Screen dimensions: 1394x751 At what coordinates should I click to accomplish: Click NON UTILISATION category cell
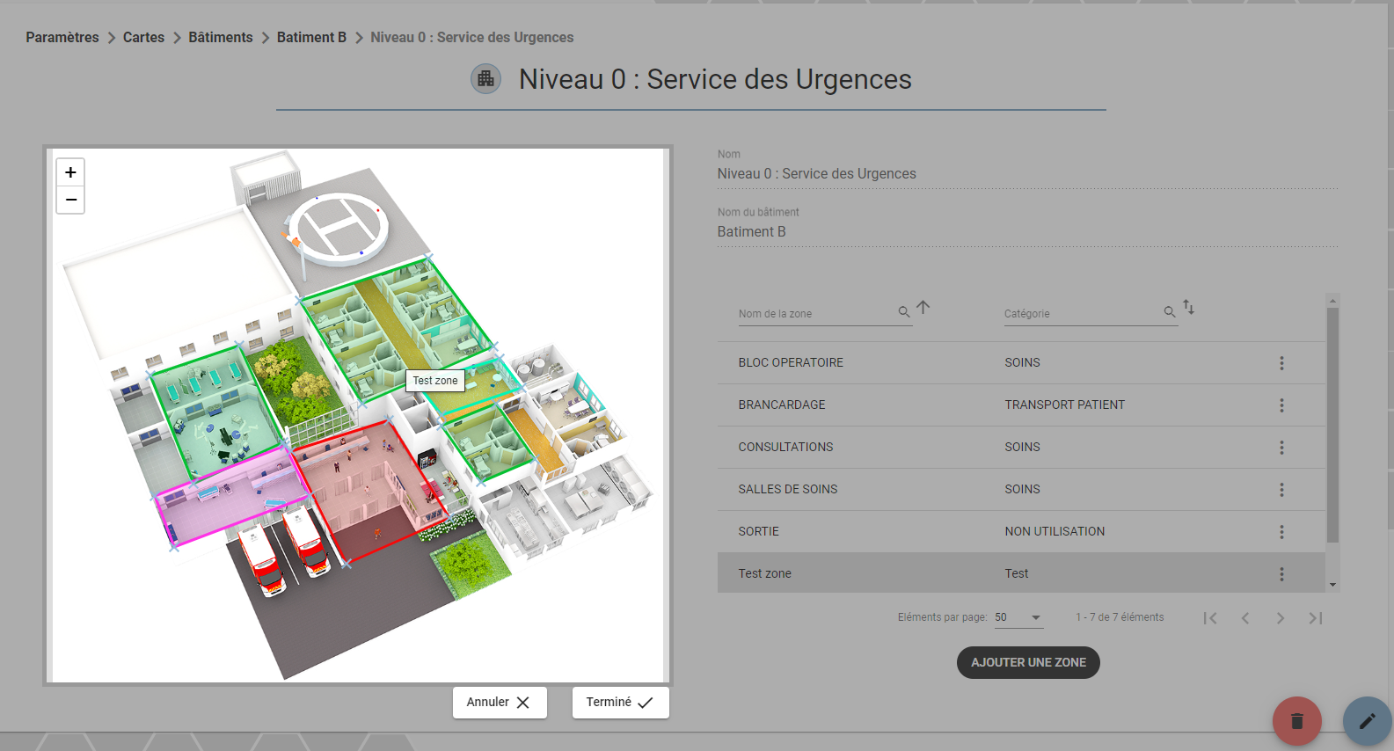point(1055,531)
